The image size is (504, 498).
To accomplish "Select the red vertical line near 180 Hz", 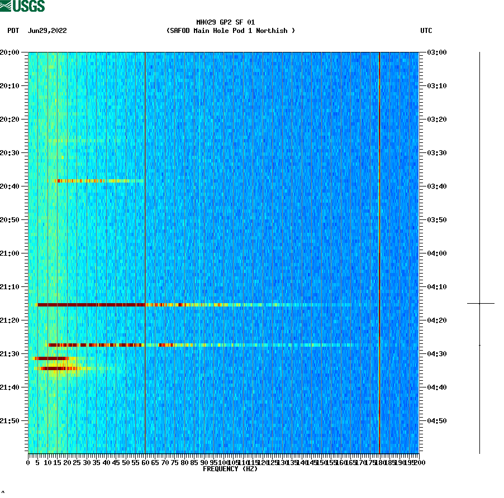I will pyautogui.click(x=379, y=251).
